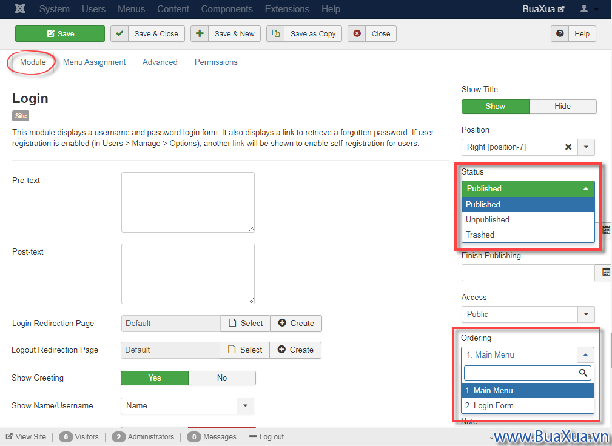Open the Help menu in top bar
612x446 pixels.
[331, 9]
